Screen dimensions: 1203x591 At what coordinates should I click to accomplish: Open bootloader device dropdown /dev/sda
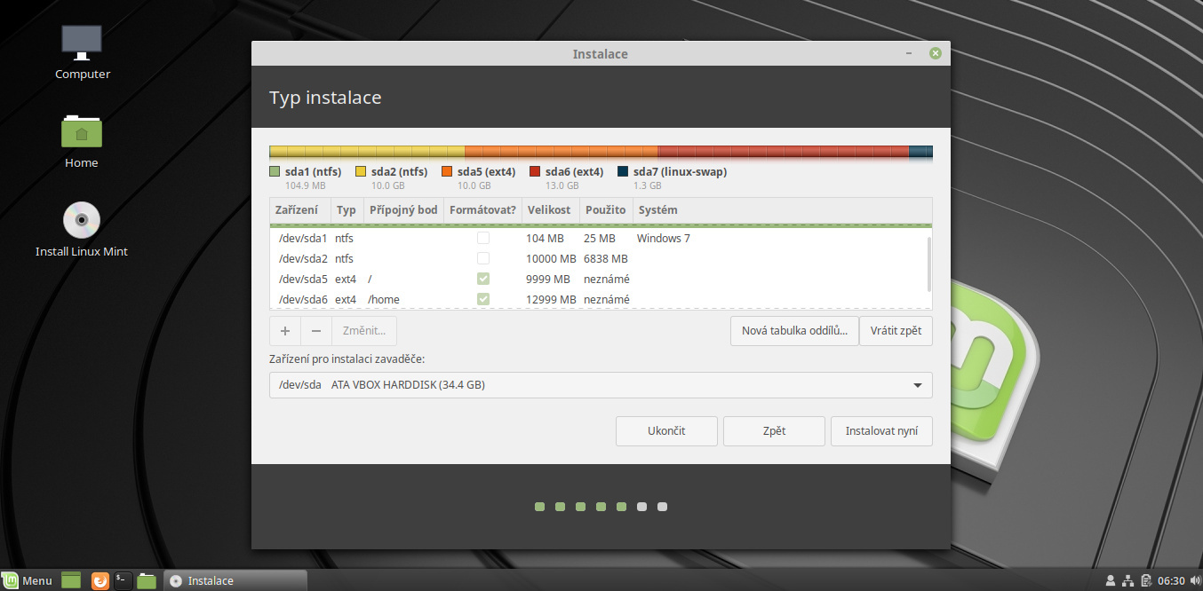(601, 385)
